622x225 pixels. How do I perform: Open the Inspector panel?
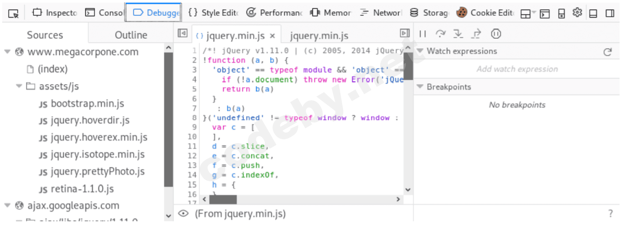(55, 13)
